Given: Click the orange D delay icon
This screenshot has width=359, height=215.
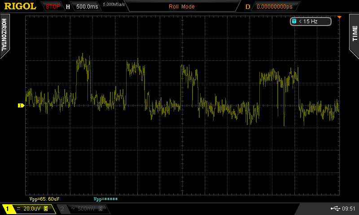Looking at the screenshot, I should click(x=248, y=7).
